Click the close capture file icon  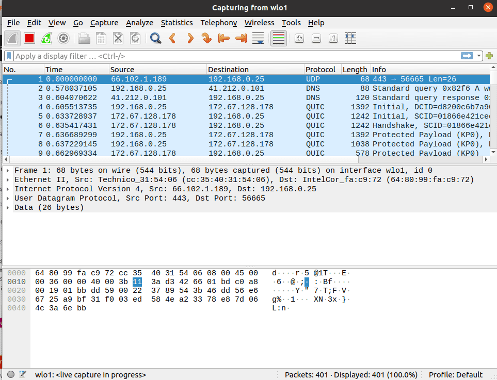[118, 38]
